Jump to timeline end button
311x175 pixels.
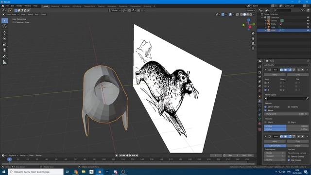coord(137,156)
